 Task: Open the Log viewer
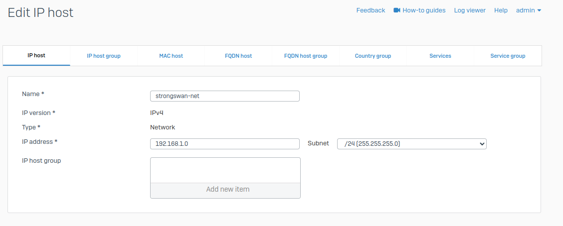coord(470,10)
